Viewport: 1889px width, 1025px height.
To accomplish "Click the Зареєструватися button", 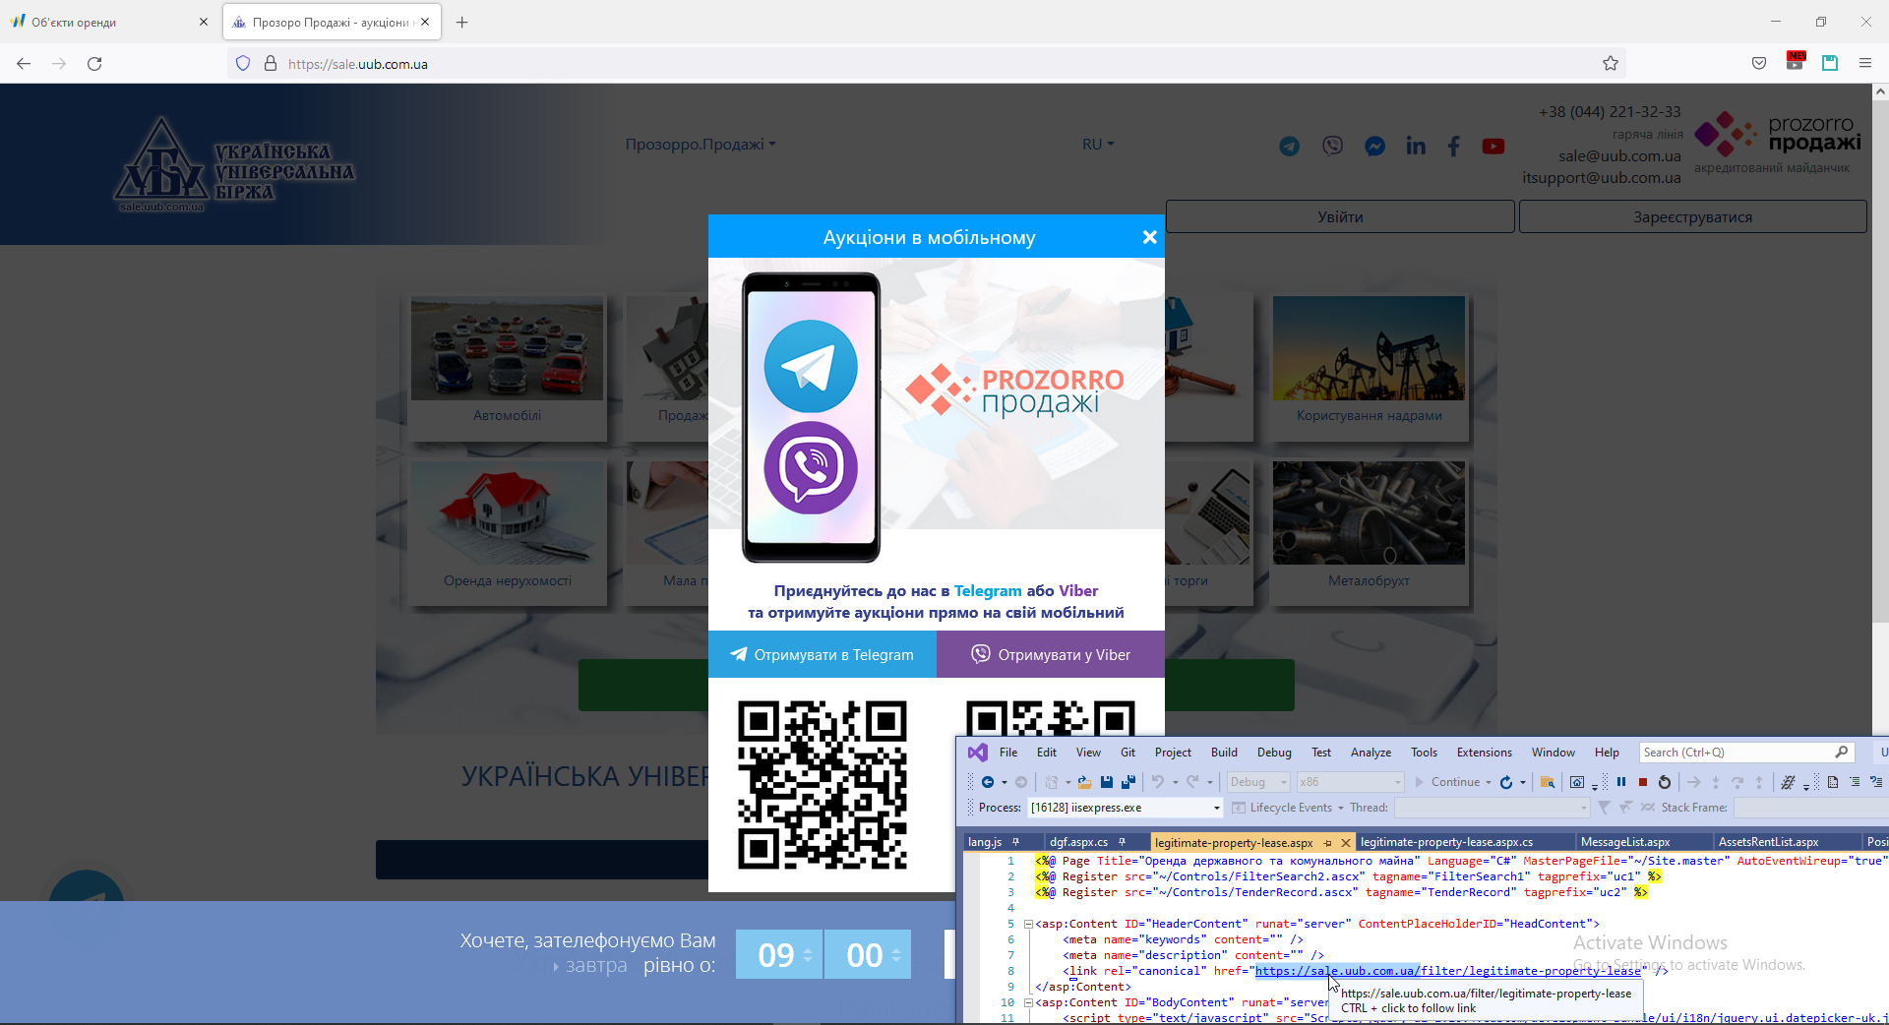I will point(1692,217).
